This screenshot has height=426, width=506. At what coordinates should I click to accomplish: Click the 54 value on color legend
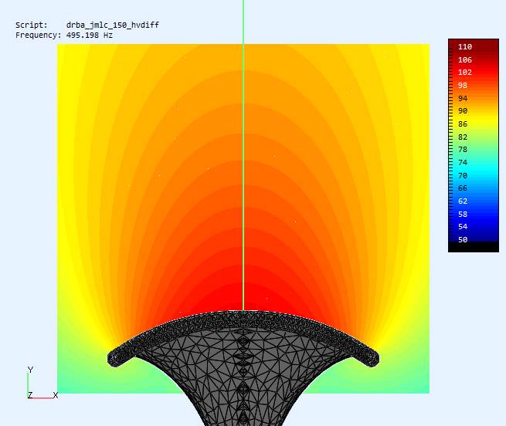tap(463, 227)
